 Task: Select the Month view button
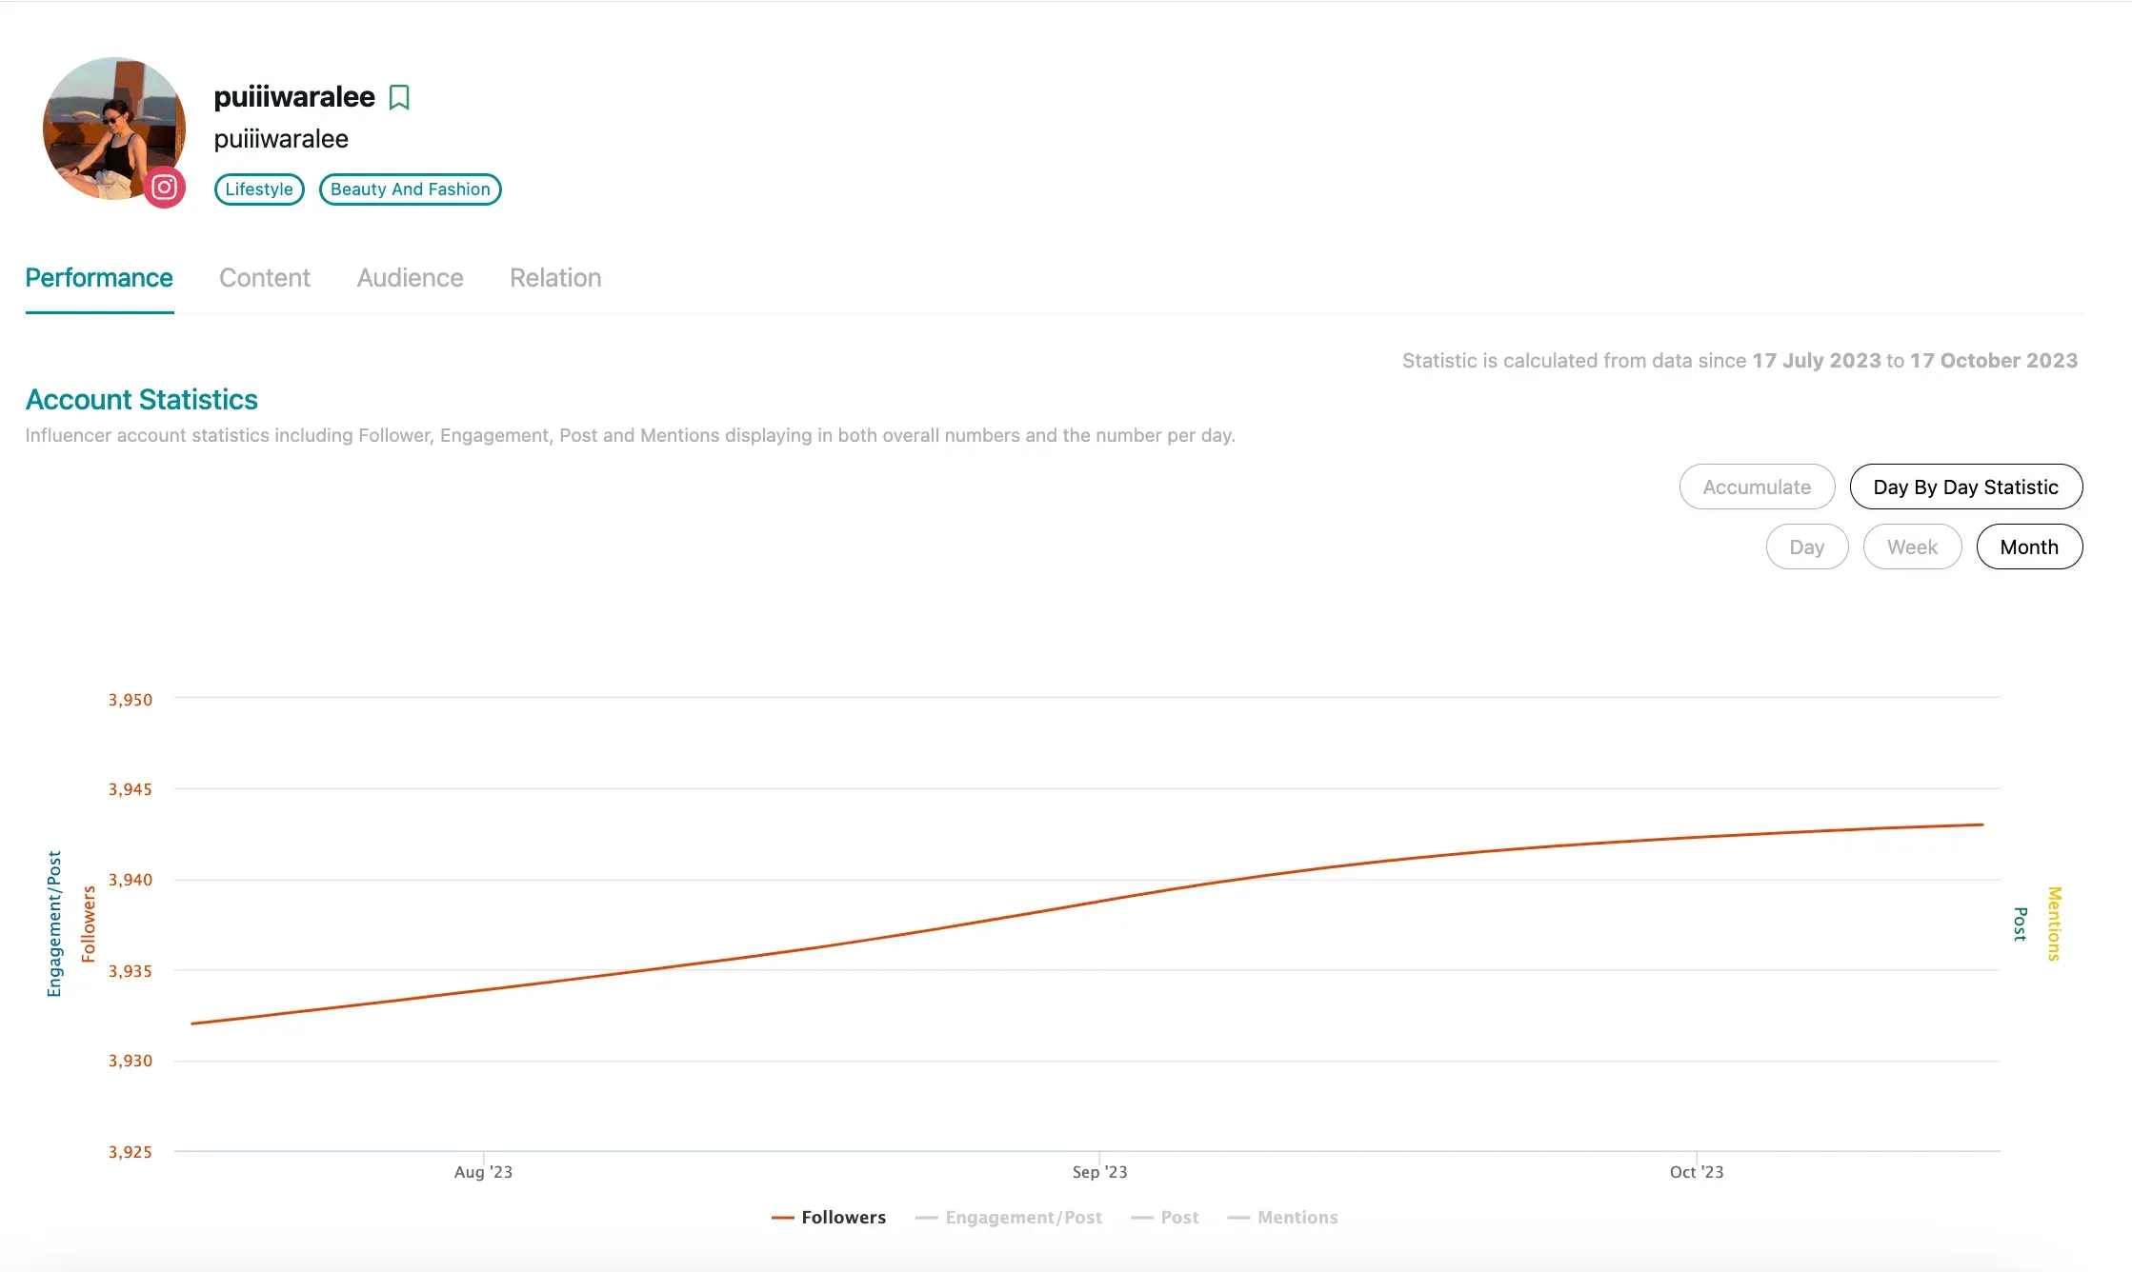coord(2027,546)
